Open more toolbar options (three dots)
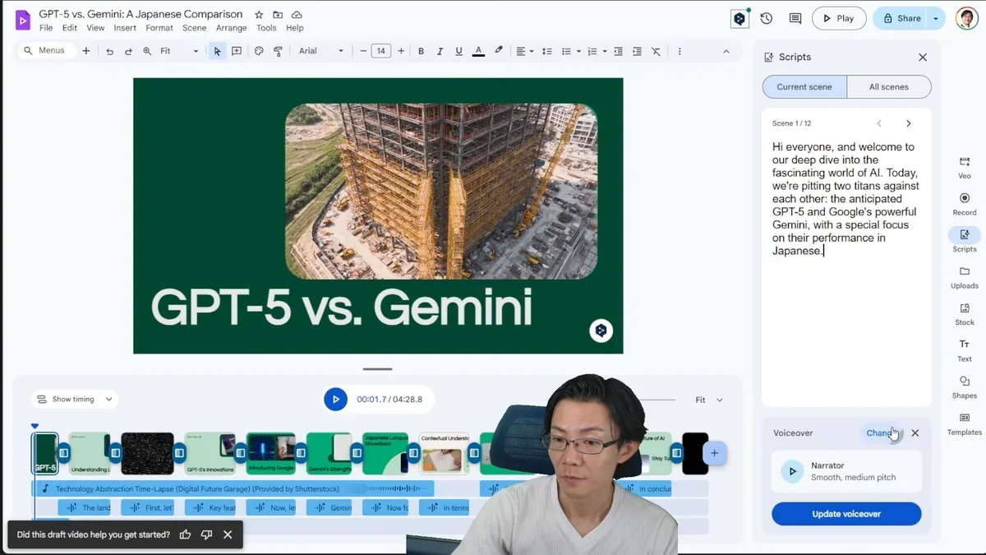 coord(680,51)
